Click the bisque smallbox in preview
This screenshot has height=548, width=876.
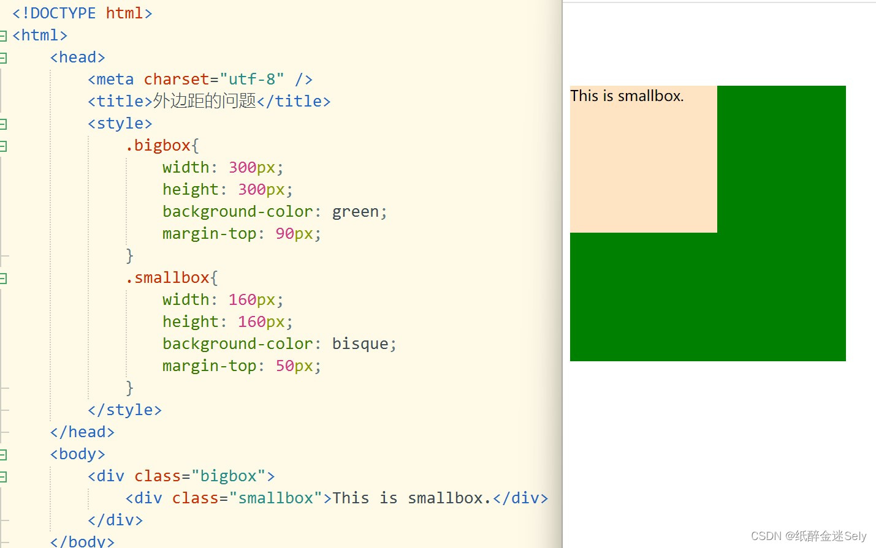click(644, 159)
